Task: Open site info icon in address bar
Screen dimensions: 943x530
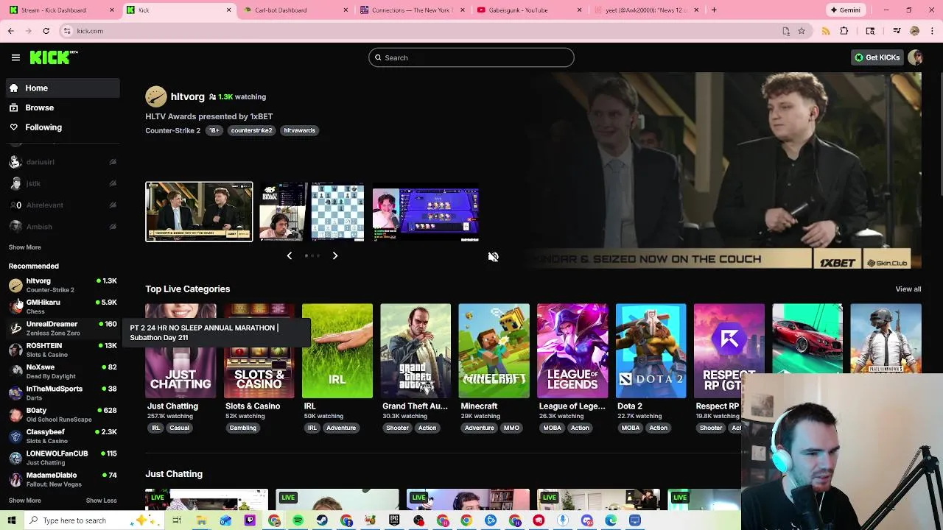Action: [x=67, y=31]
